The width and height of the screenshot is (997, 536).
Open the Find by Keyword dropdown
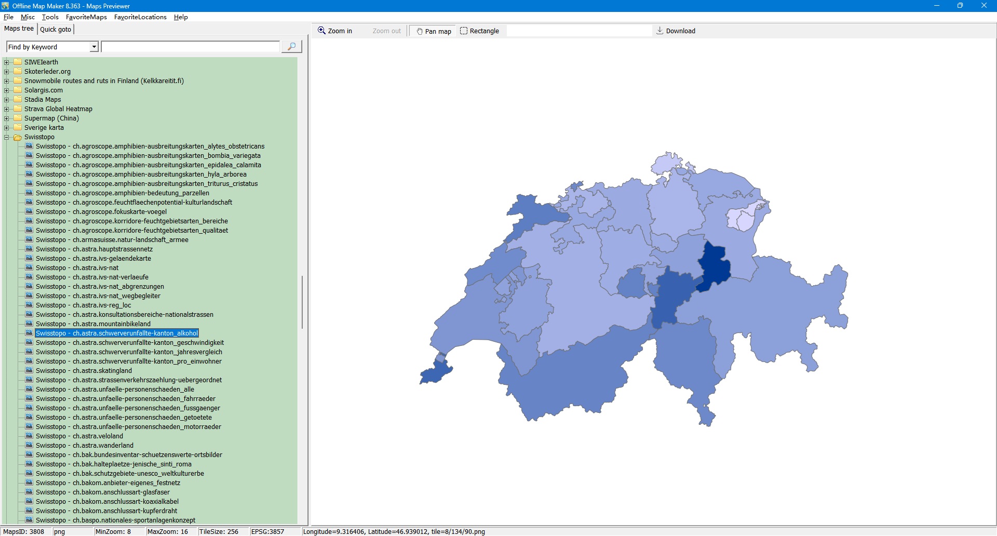(x=94, y=47)
